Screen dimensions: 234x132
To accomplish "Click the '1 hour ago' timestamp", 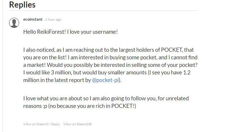I will (x=53, y=19).
